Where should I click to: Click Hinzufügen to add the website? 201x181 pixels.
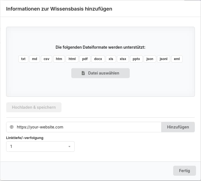[x=178, y=127]
